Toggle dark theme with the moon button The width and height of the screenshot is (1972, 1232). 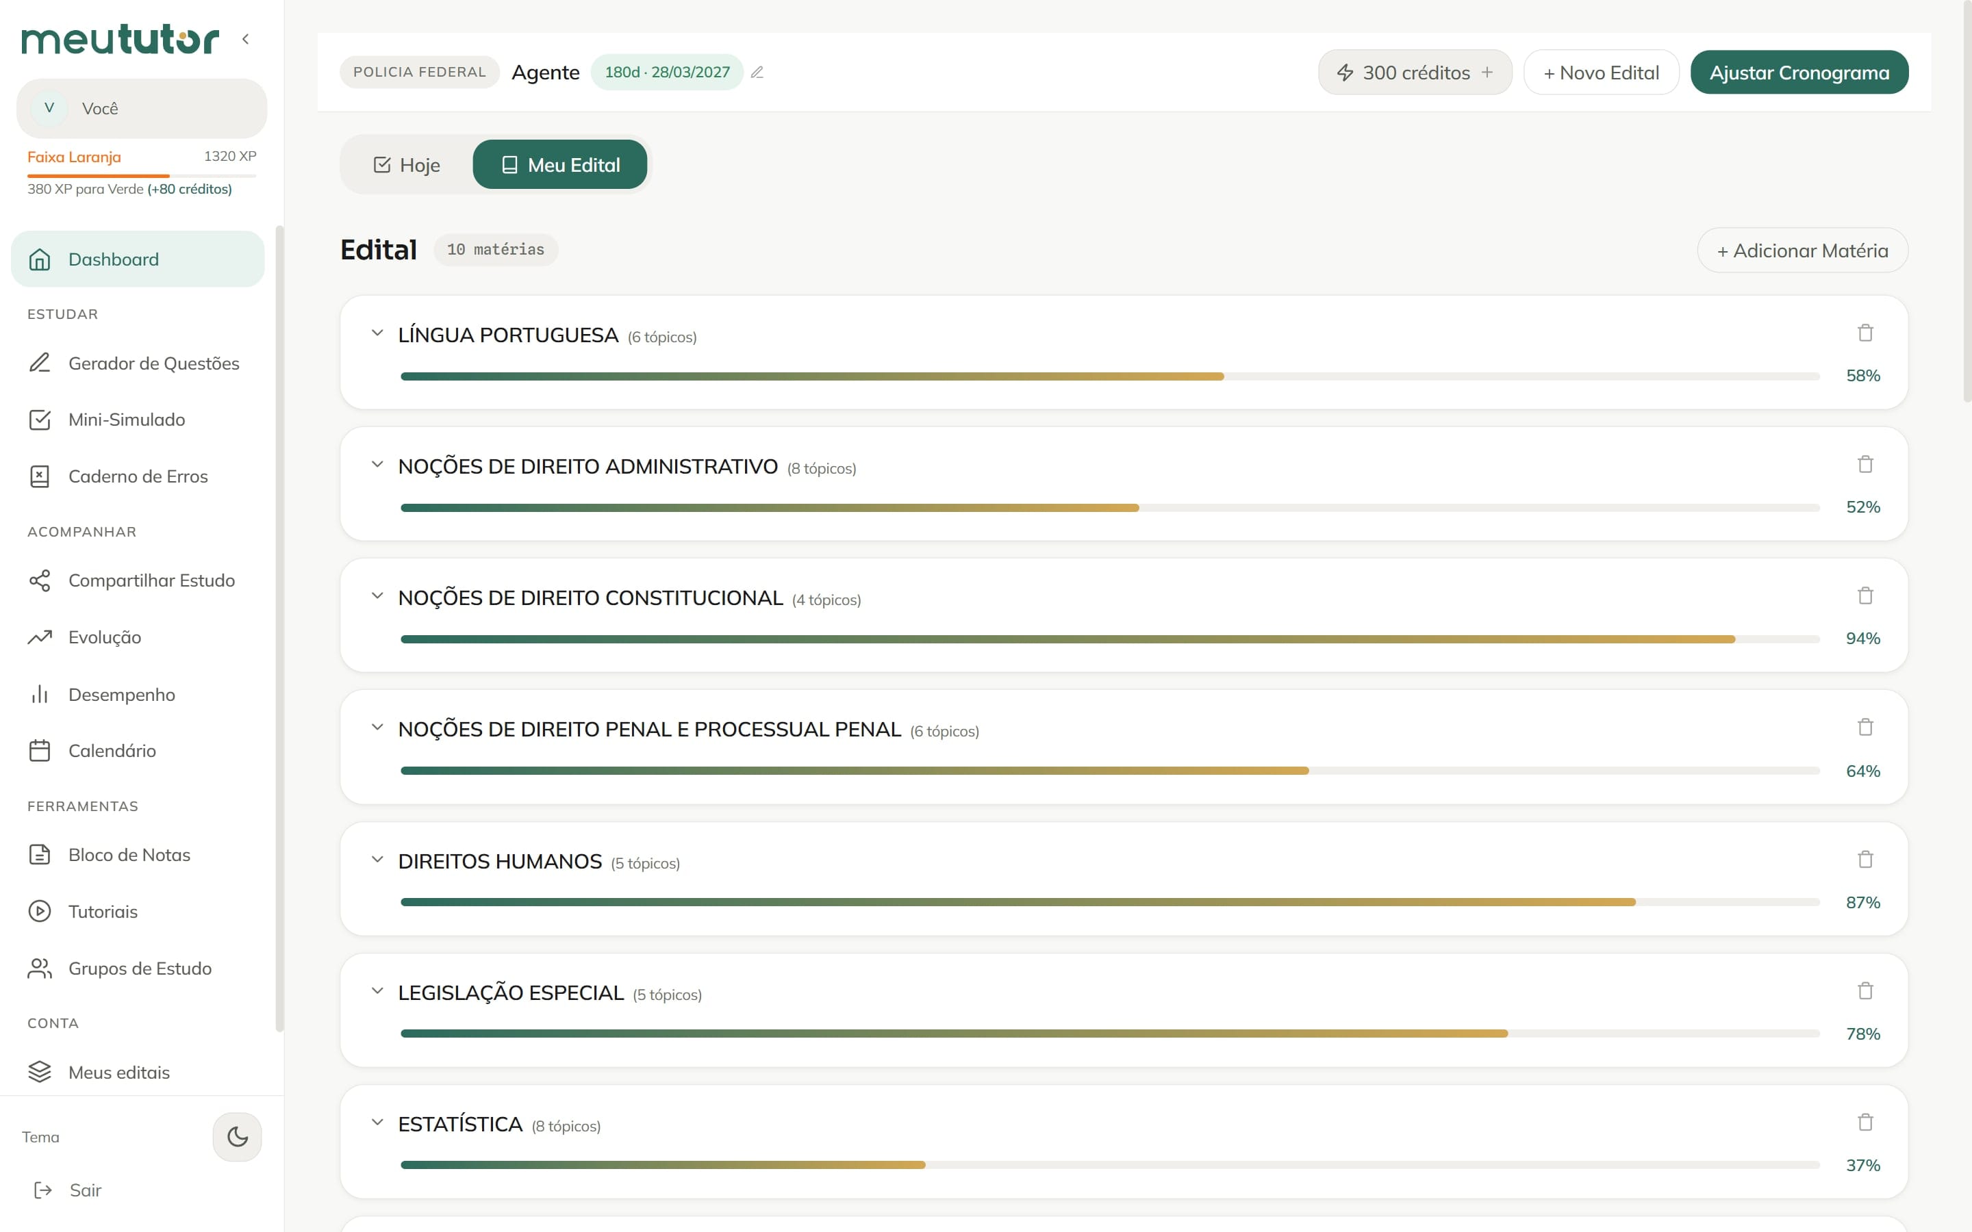[x=237, y=1137]
